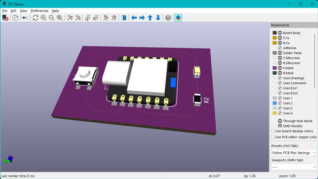Screen dimensions: 318x179
Task: Zoom out using magnifier minus icon
Action: 51,18
